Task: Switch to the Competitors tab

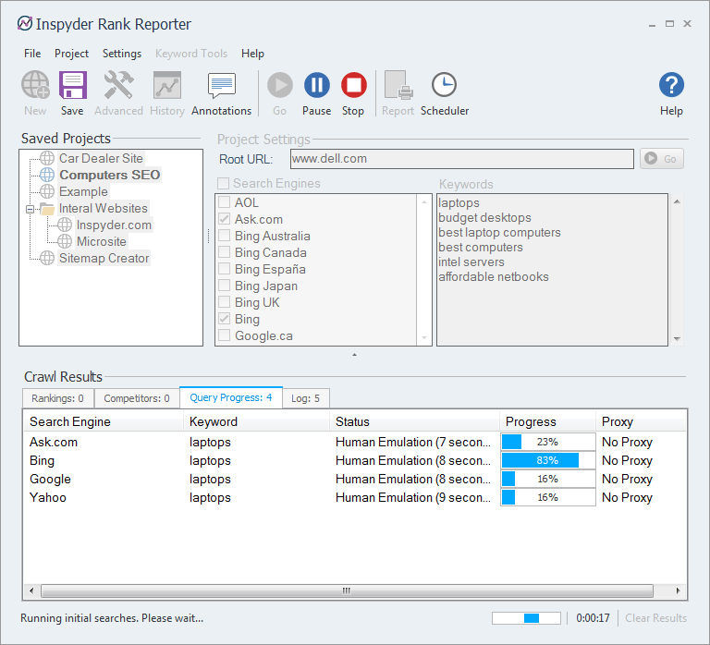Action: coord(137,398)
